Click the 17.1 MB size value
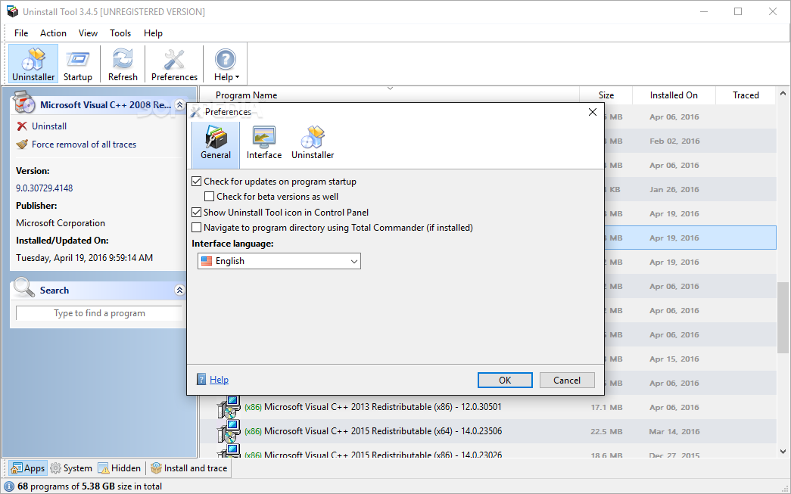This screenshot has height=494, width=791. coord(607,407)
